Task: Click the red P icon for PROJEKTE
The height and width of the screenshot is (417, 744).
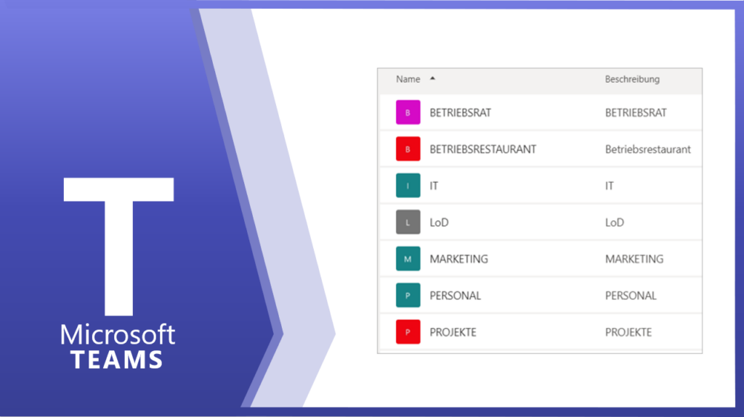Action: 408,331
